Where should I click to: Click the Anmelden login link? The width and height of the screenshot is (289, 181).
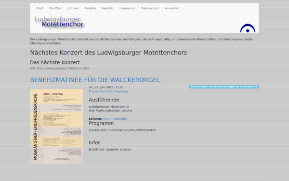172,8
